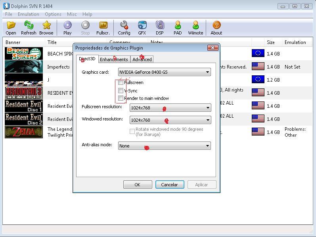Click the OK button in dialog
This screenshot has height=237, width=316.
click(x=138, y=185)
